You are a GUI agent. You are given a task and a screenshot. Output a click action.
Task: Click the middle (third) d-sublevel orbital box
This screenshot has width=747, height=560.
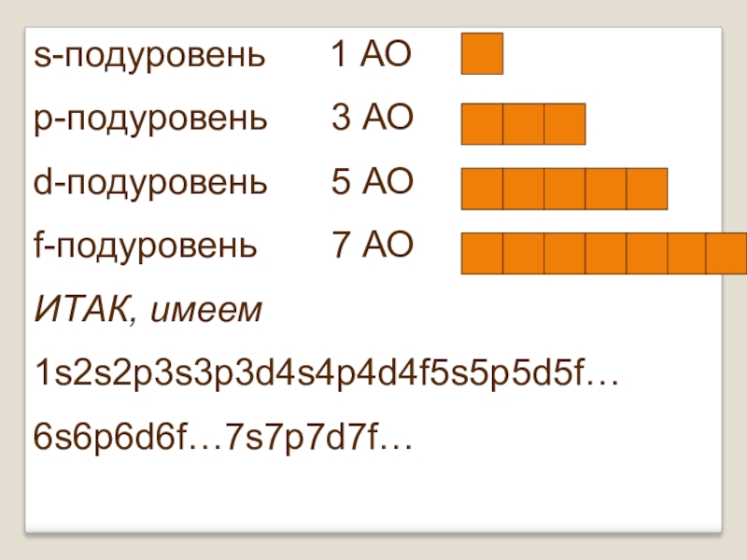pyautogui.click(x=564, y=189)
